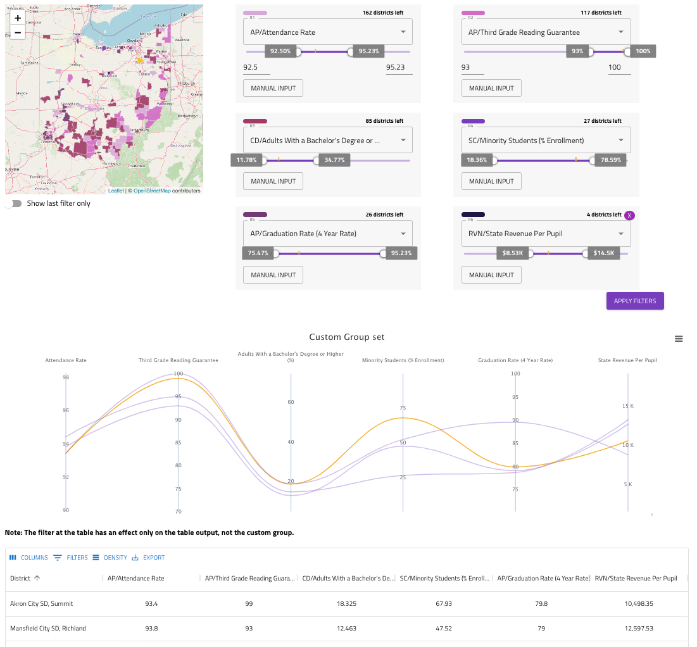Change table Density setting
Viewport: 697px width, 647px height.
pyautogui.click(x=110, y=558)
